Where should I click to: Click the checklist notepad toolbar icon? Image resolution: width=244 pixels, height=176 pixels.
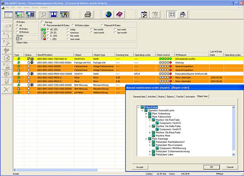pos(144,15)
